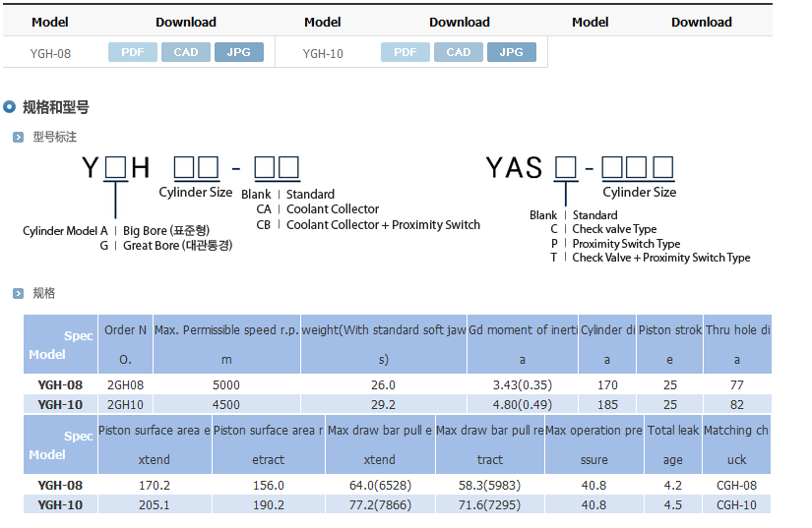Click the CGH-08 matching chuck cell
The image size is (812, 528).
736,485
